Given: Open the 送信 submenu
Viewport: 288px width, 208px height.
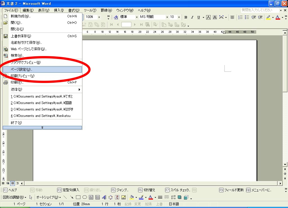Looking at the screenshot, I should (x=42, y=89).
